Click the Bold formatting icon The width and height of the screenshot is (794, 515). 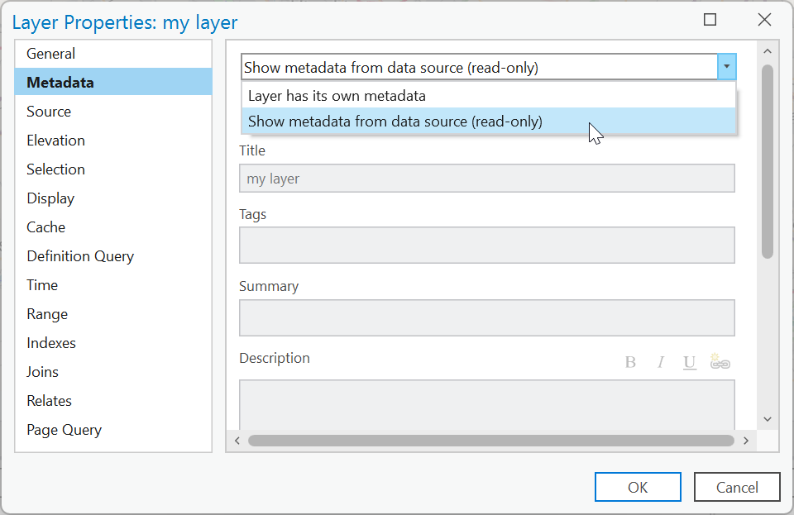point(630,362)
